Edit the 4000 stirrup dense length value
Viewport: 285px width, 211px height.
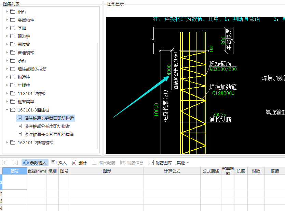click(169, 70)
